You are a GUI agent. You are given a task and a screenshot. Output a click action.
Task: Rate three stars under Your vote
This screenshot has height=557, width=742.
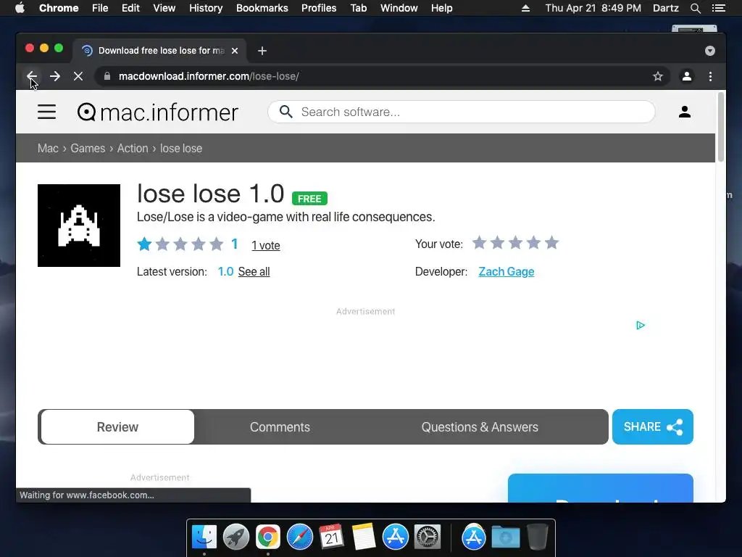tap(515, 243)
